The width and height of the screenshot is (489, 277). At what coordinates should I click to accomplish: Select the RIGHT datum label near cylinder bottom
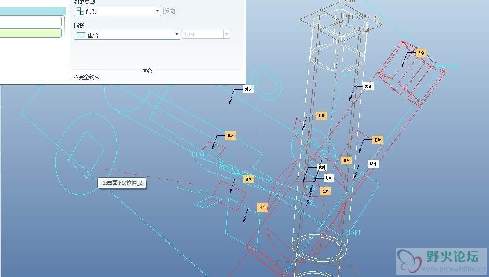pos(353,233)
